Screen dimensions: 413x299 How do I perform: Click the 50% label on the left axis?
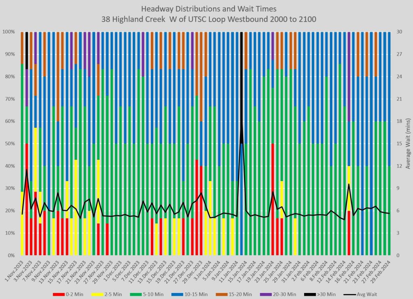pyautogui.click(x=10, y=144)
